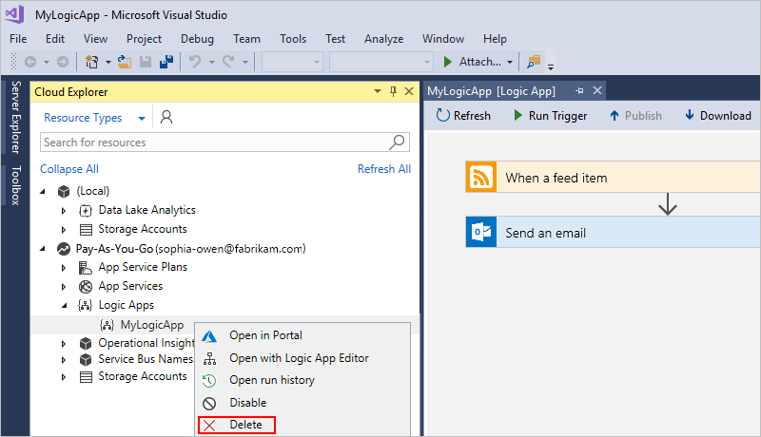
Task: Toggle auto-hide pin on Cloud Explorer
Action: pos(393,91)
